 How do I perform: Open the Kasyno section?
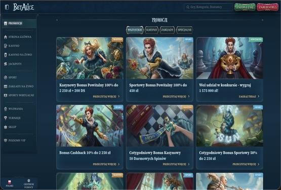point(14,46)
